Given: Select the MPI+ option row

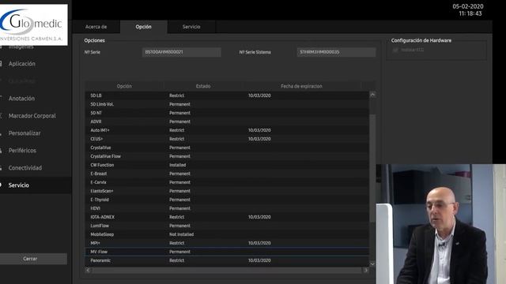Looking at the screenshot, I should point(227,244).
